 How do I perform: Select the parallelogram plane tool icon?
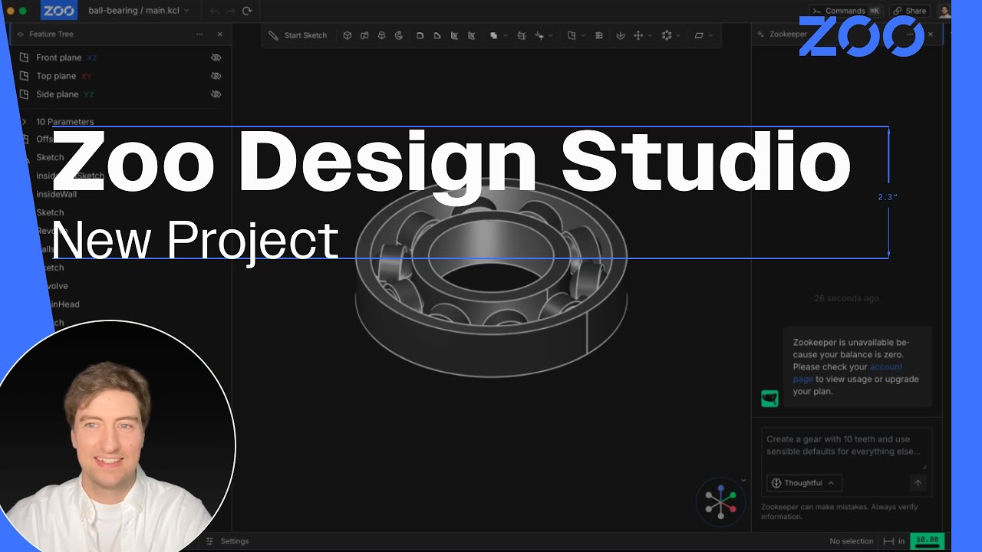tap(699, 35)
